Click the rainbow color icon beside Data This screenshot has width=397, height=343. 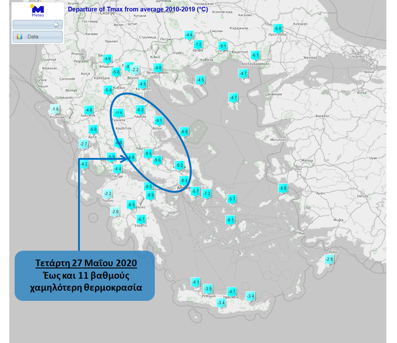pyautogui.click(x=20, y=37)
